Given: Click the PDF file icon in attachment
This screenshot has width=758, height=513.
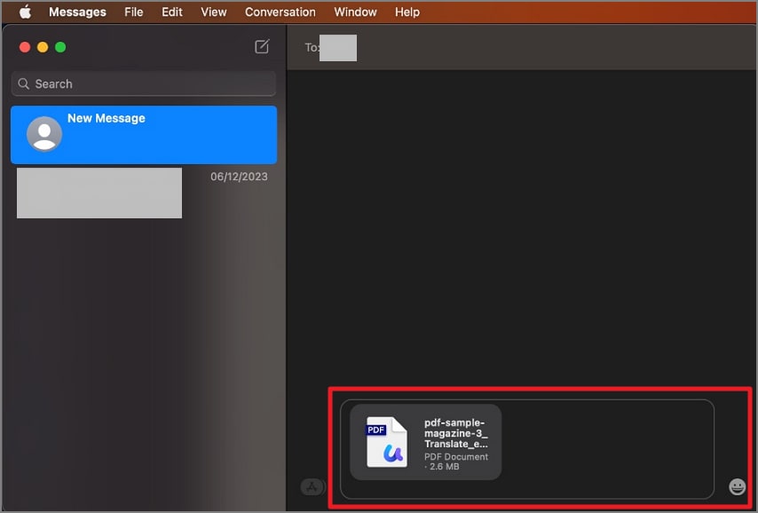Looking at the screenshot, I should point(387,442).
